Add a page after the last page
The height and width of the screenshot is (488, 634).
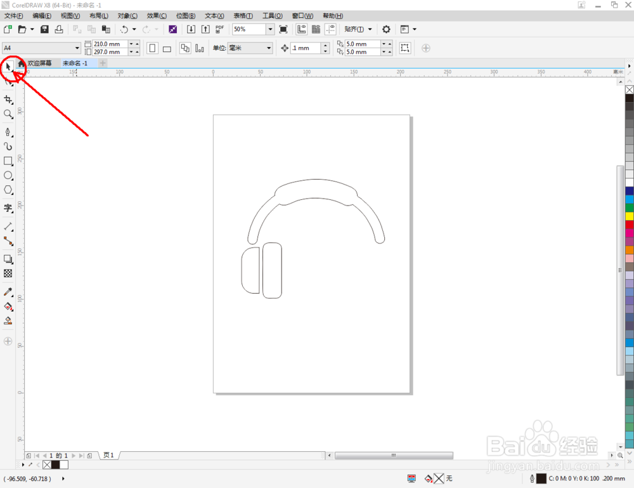click(x=89, y=456)
